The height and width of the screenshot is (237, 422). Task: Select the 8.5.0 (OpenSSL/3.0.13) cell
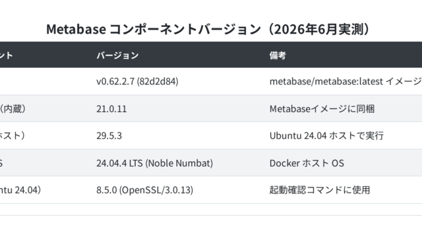tap(144, 190)
